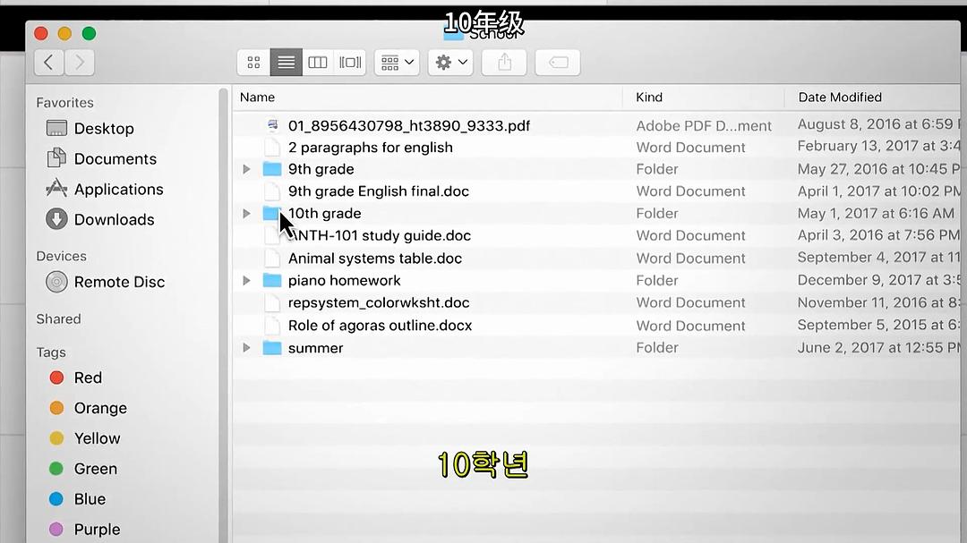Switch to icon view in toolbar
The width and height of the screenshot is (967, 543).
(253, 63)
